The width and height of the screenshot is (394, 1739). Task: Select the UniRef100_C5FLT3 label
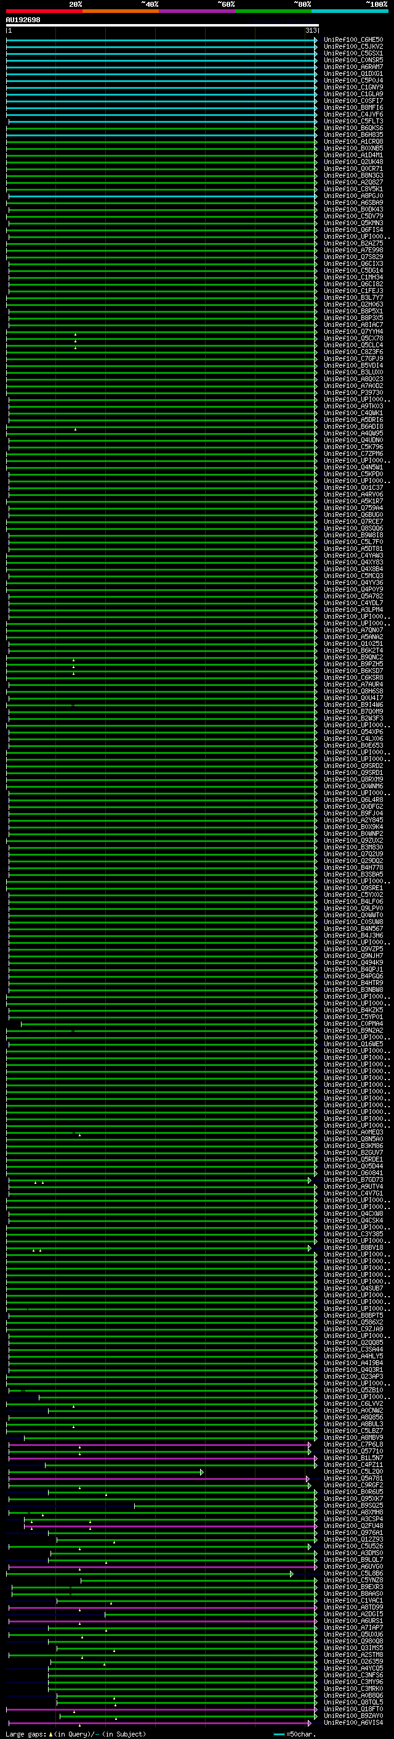(353, 122)
